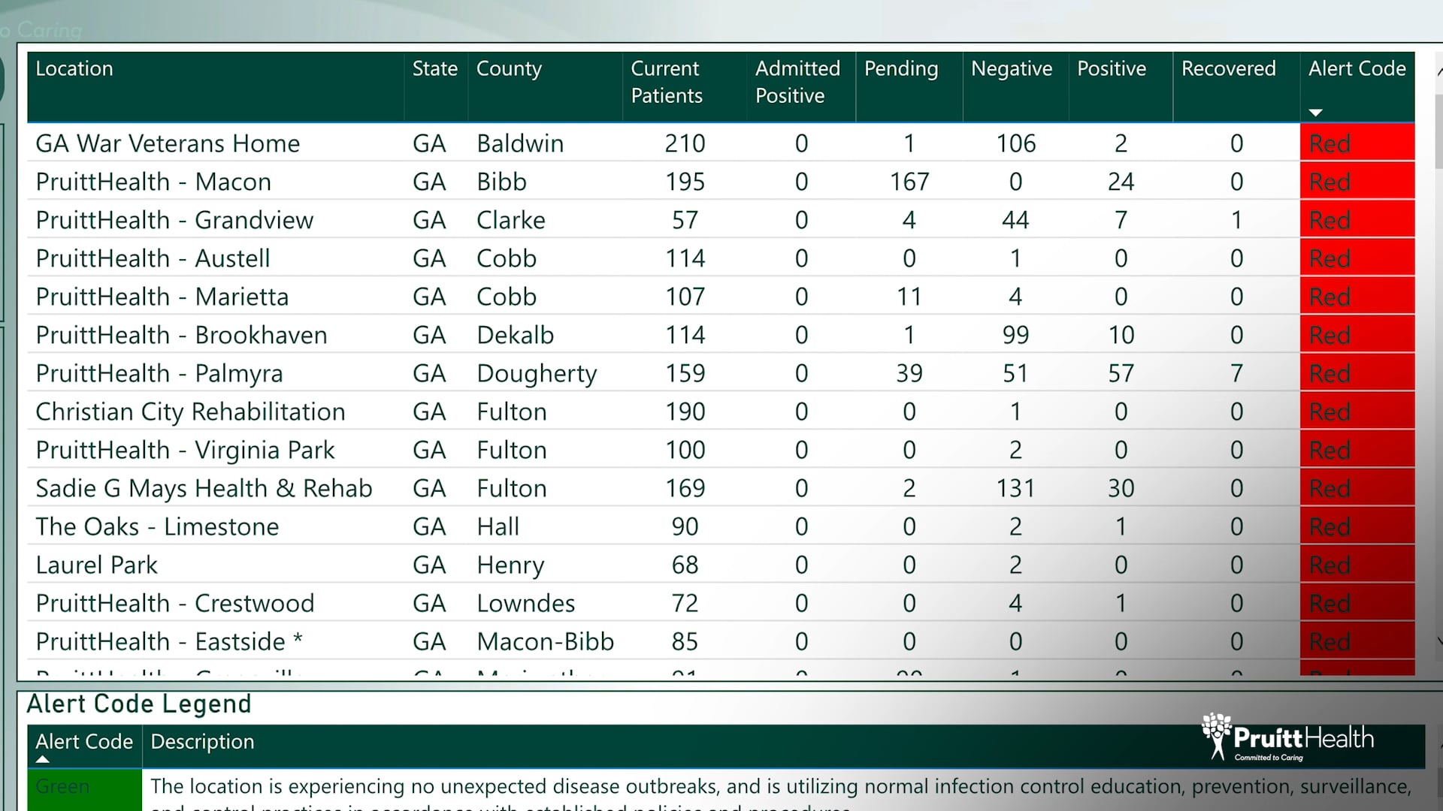The width and height of the screenshot is (1443, 811).
Task: Select PruittHealth - Grandview location
Action: pyautogui.click(x=174, y=220)
